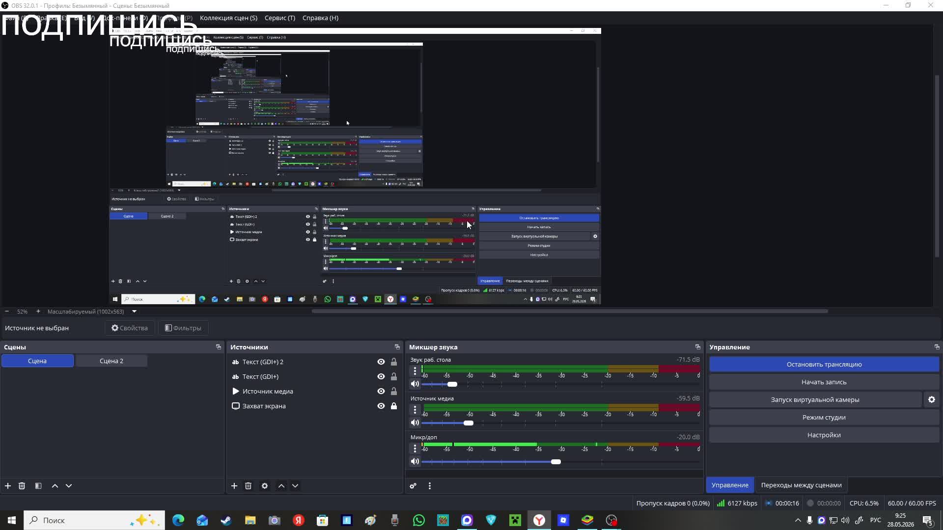This screenshot has width=943, height=530.
Task: Click Windows taskbar search box
Action: (94, 520)
